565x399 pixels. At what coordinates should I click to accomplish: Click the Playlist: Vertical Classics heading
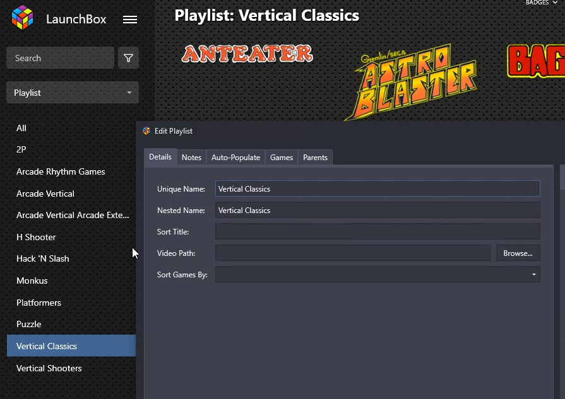coord(266,16)
